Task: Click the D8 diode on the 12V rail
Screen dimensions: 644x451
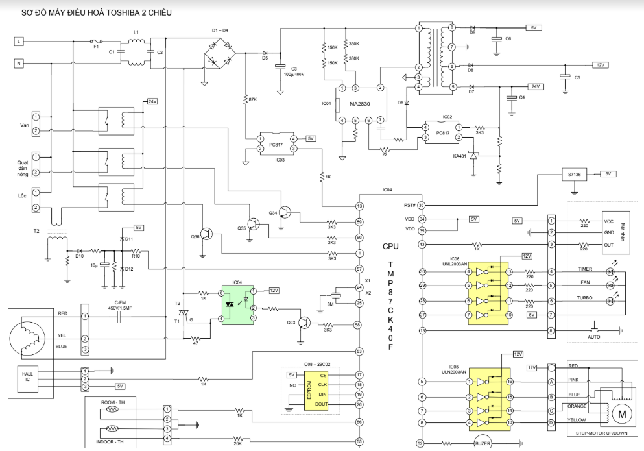Action: [x=471, y=66]
